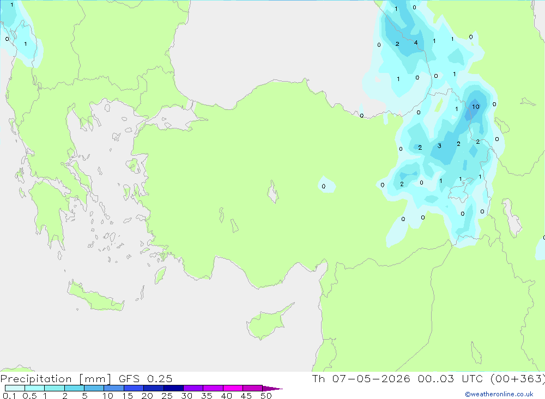Click the legend tick label "30"

point(186,396)
